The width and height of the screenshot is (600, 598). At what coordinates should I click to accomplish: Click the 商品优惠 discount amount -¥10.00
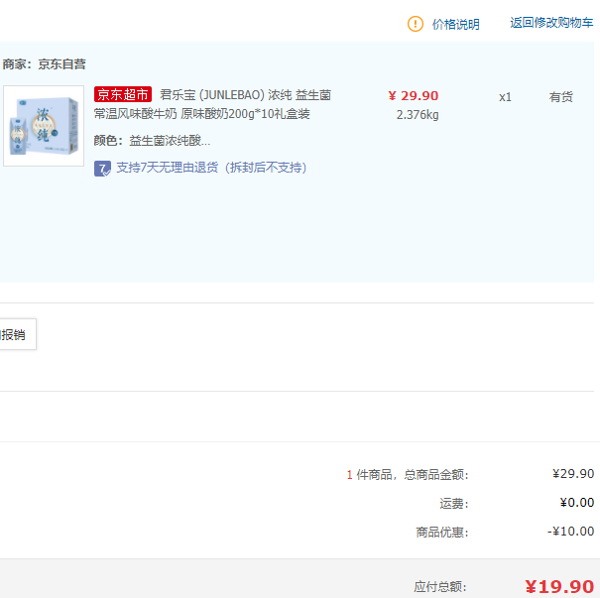click(570, 532)
